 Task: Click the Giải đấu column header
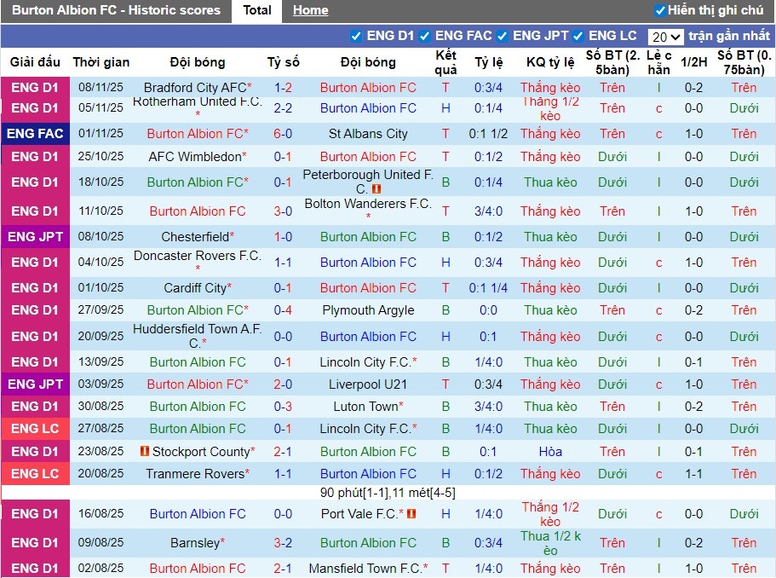coord(35,62)
